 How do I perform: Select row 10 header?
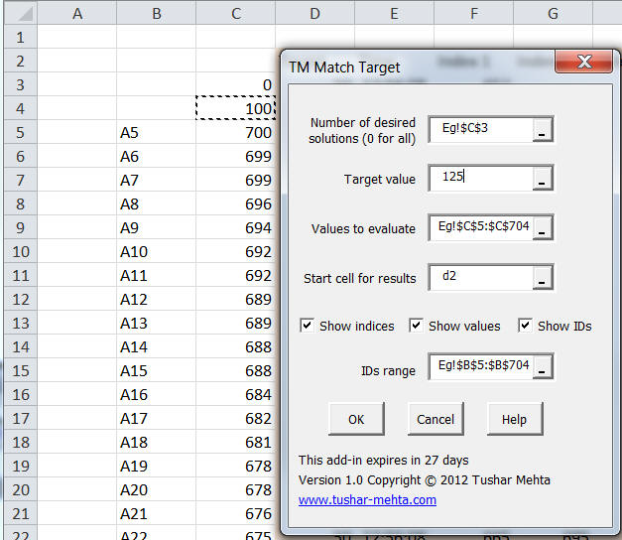pyautogui.click(x=19, y=251)
